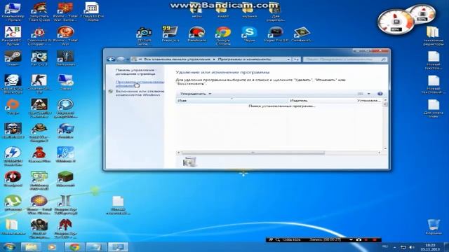Image resolution: width=449 pixels, height=252 pixels.
Task: Open Windows Media Player from taskbar
Action: pyautogui.click(x=52, y=247)
